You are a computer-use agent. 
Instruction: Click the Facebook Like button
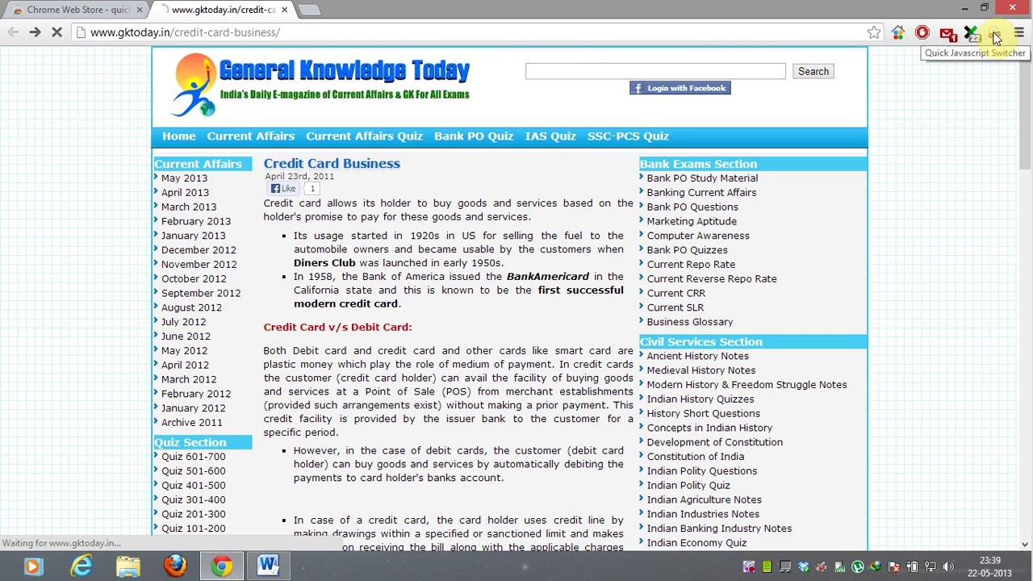(x=283, y=188)
